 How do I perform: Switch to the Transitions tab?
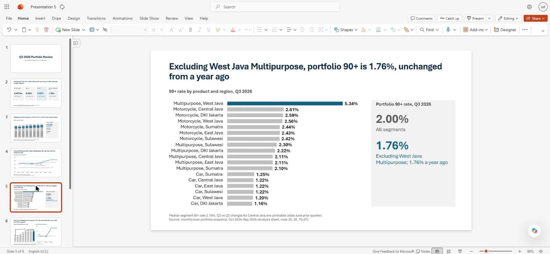[x=96, y=18]
